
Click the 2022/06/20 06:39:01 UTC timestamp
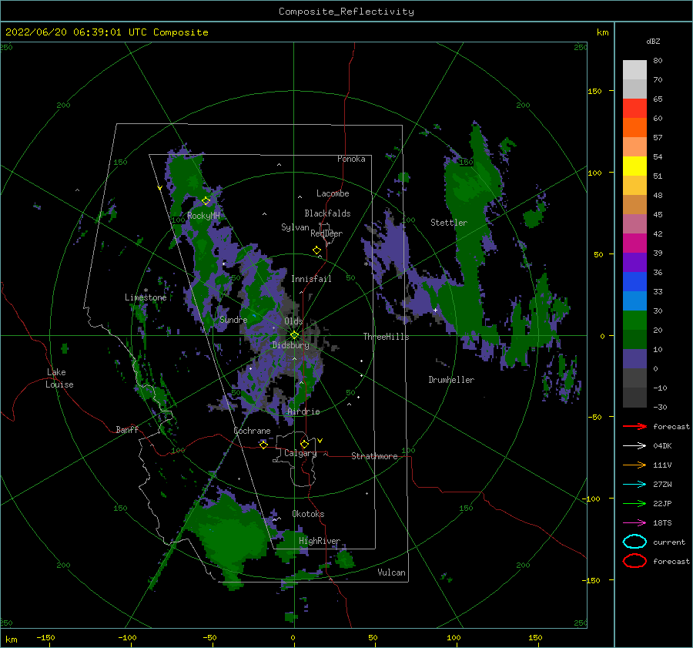pos(67,32)
